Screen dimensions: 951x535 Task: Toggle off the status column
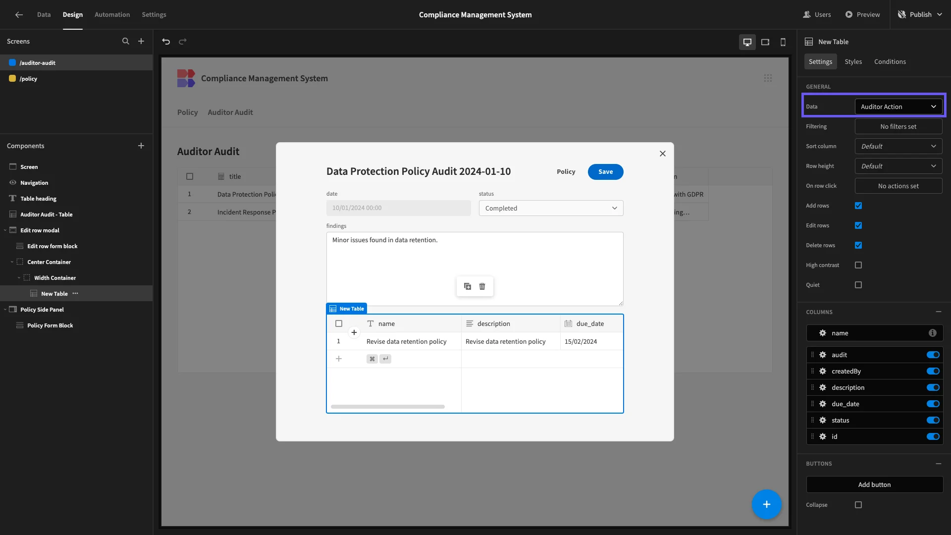(x=933, y=420)
